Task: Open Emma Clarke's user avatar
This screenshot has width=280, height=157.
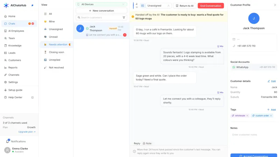Action: pos(7,150)
